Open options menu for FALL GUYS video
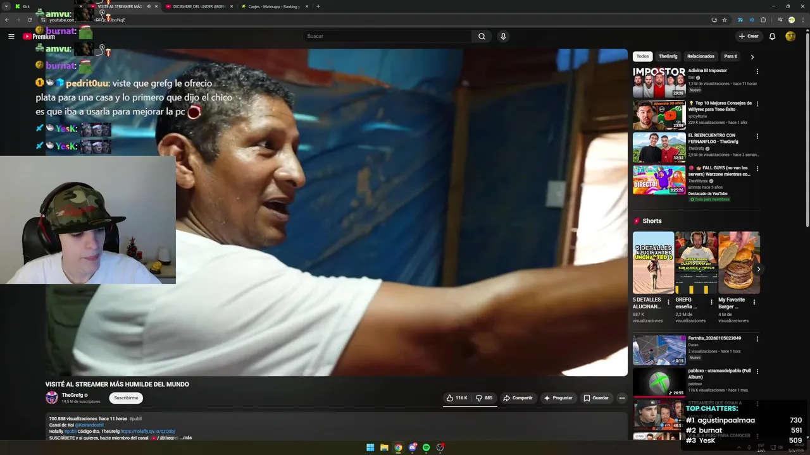Image resolution: width=810 pixels, height=455 pixels. (757, 169)
